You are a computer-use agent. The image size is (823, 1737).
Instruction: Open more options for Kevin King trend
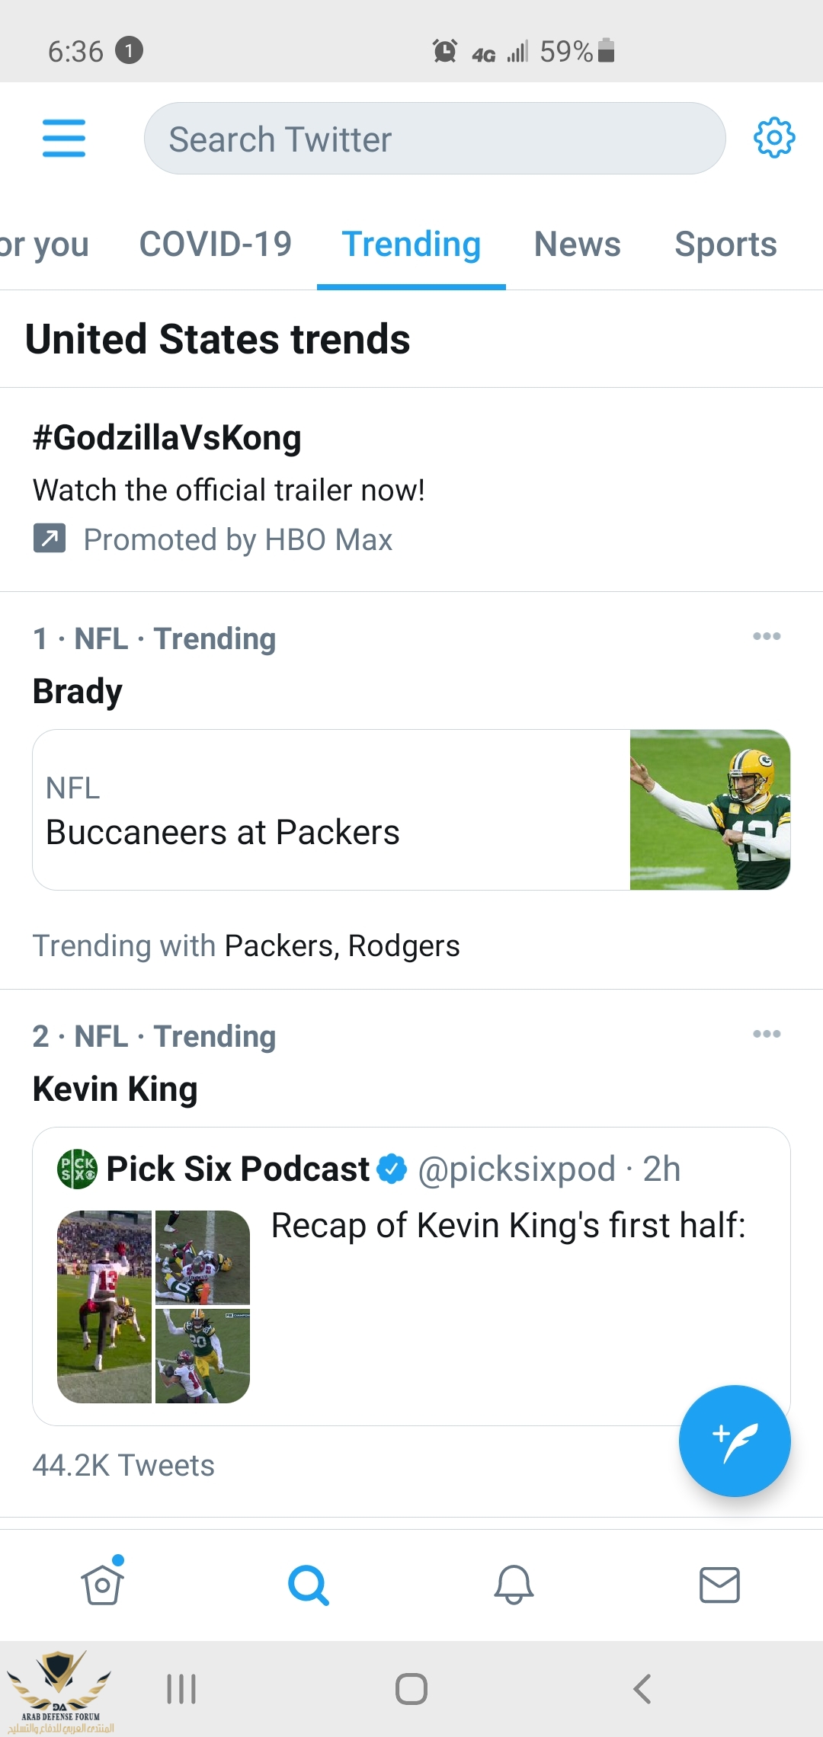766,1034
